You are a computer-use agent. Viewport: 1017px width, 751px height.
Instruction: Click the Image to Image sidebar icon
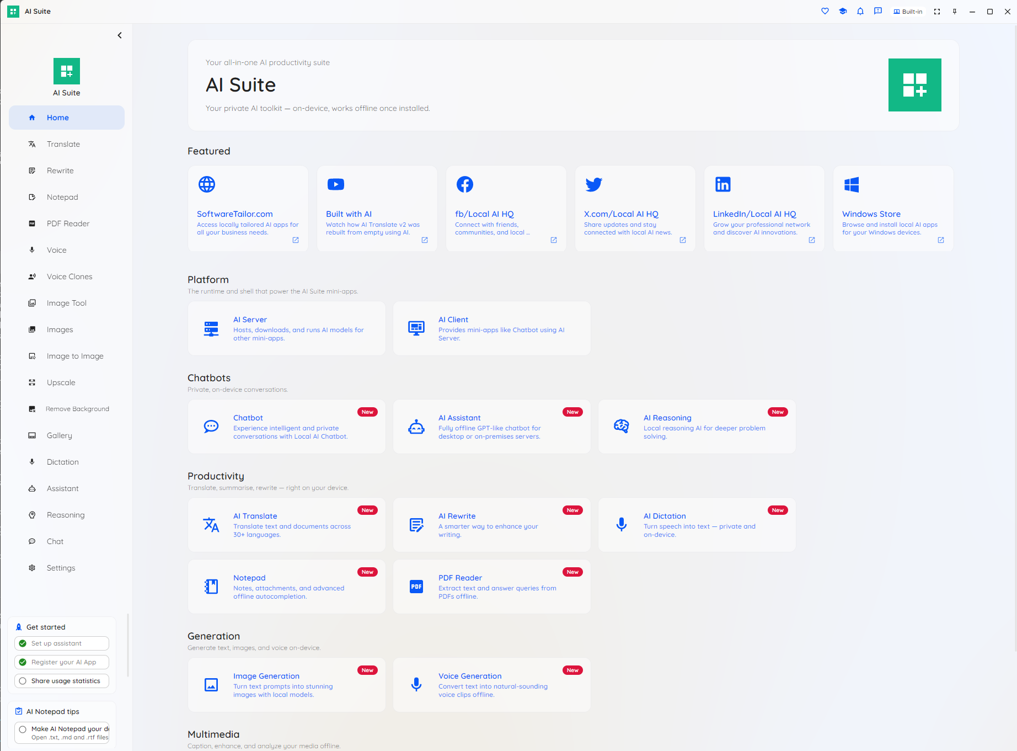(32, 356)
